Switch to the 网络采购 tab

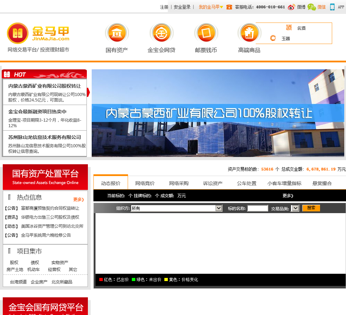click(x=179, y=183)
